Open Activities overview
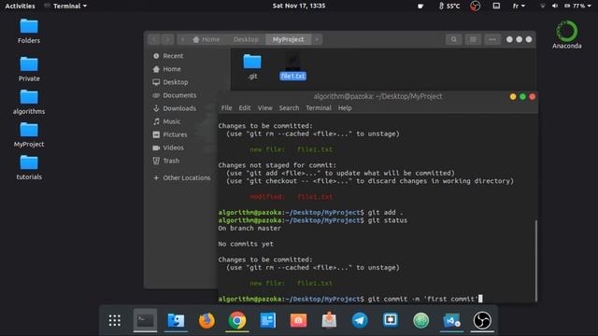The image size is (598, 336). click(x=20, y=6)
